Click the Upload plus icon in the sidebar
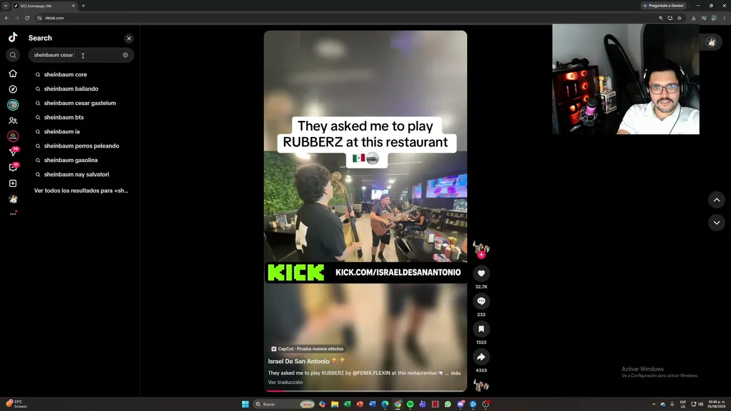Viewport: 731px width, 411px height. 13,183
